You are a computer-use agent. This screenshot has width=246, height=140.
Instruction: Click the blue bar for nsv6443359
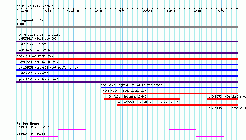click(127, 64)
